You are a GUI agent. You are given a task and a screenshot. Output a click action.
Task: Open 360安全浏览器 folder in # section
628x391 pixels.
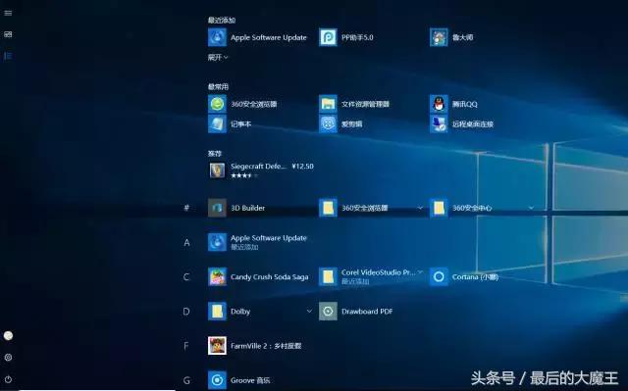tap(328, 208)
